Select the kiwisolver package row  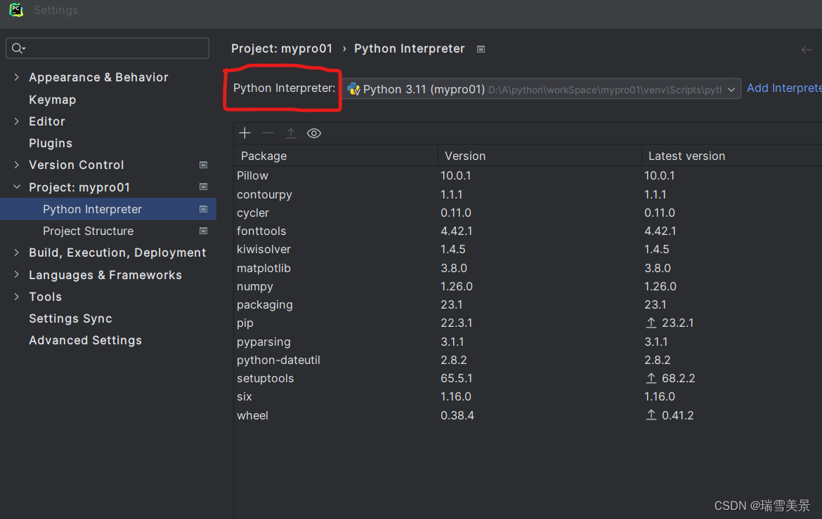[x=528, y=249]
